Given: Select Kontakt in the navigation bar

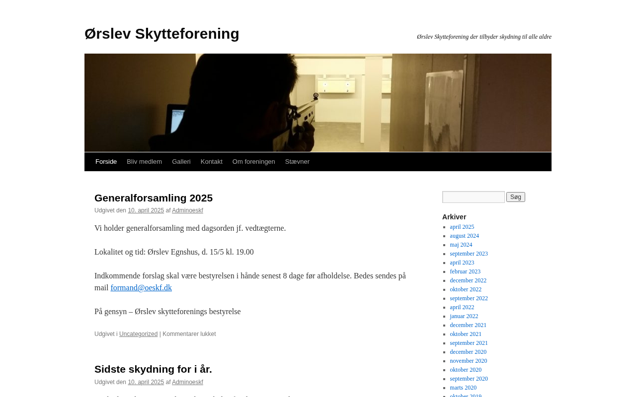Looking at the screenshot, I should click(x=212, y=162).
